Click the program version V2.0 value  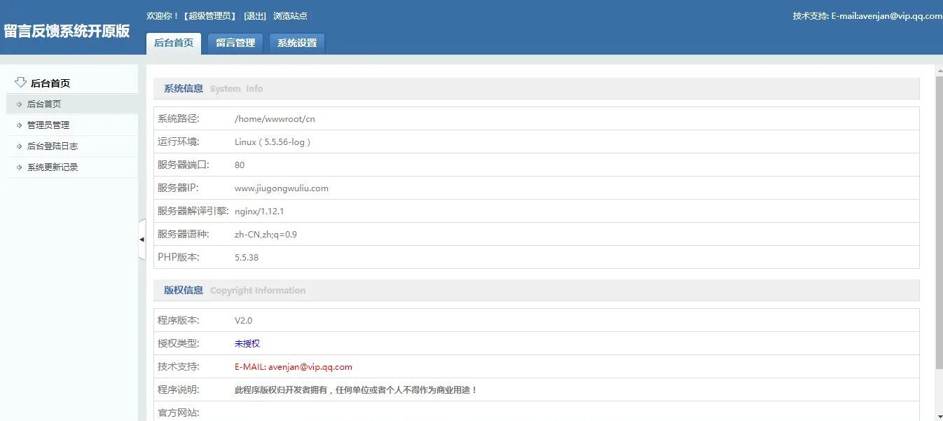click(x=243, y=321)
